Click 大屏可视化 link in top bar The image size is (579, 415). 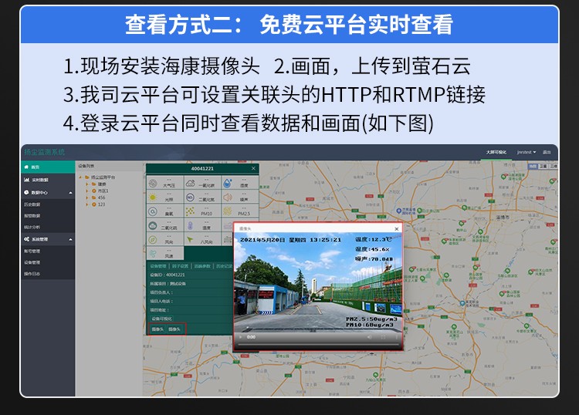[x=496, y=152]
